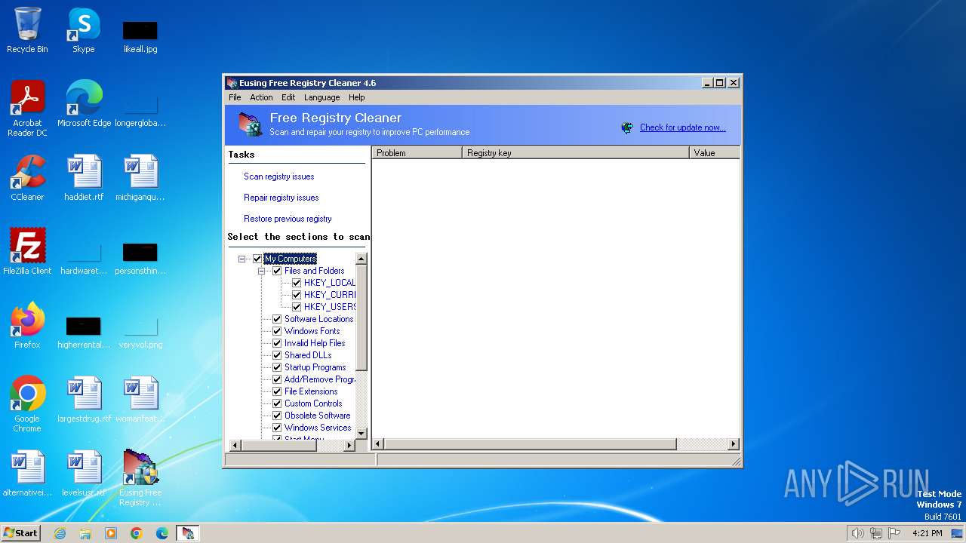Open the largestdrug.rtf document icon
Image resolution: width=966 pixels, height=543 pixels.
pyautogui.click(x=84, y=399)
